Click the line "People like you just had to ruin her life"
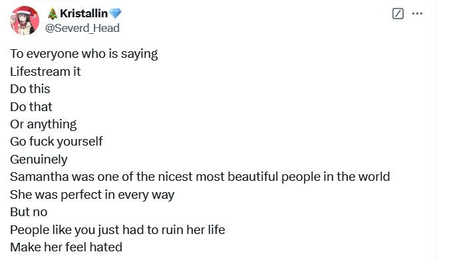 click(118, 230)
